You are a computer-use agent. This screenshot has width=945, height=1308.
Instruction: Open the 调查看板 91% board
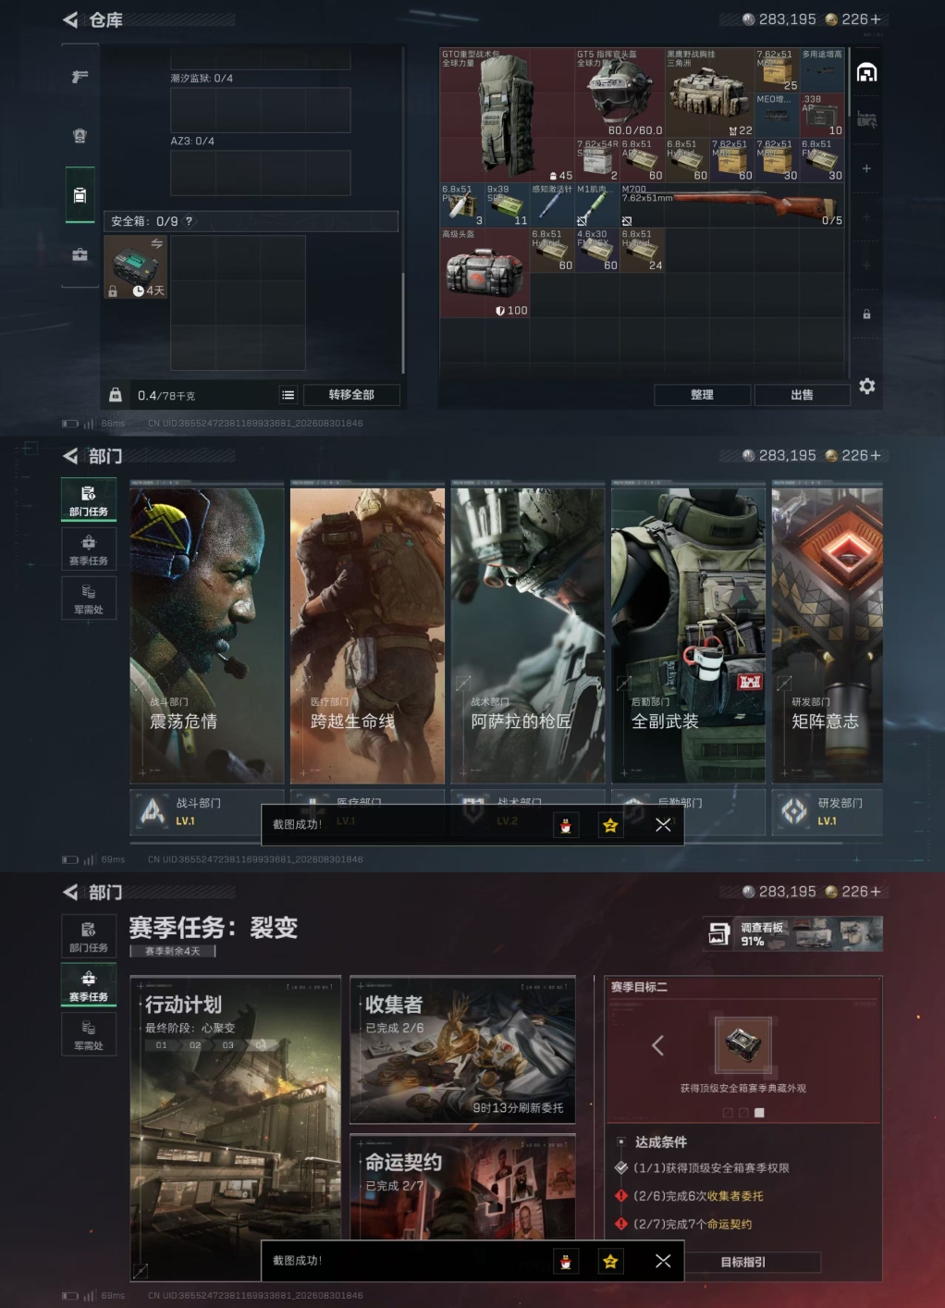coord(793,934)
